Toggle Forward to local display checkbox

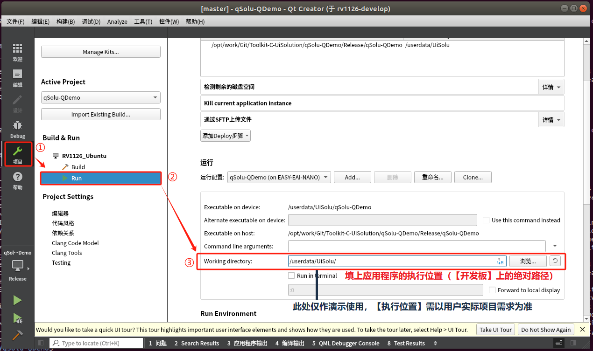point(492,290)
